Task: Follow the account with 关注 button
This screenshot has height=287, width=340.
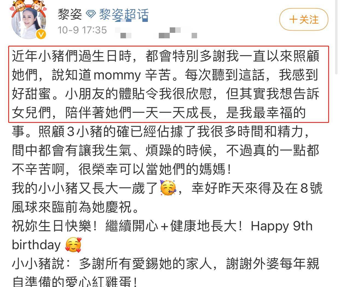Action: point(304,19)
